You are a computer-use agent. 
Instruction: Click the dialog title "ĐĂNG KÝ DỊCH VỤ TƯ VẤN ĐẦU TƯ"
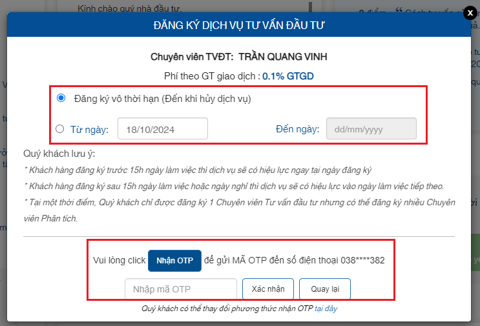(x=239, y=25)
